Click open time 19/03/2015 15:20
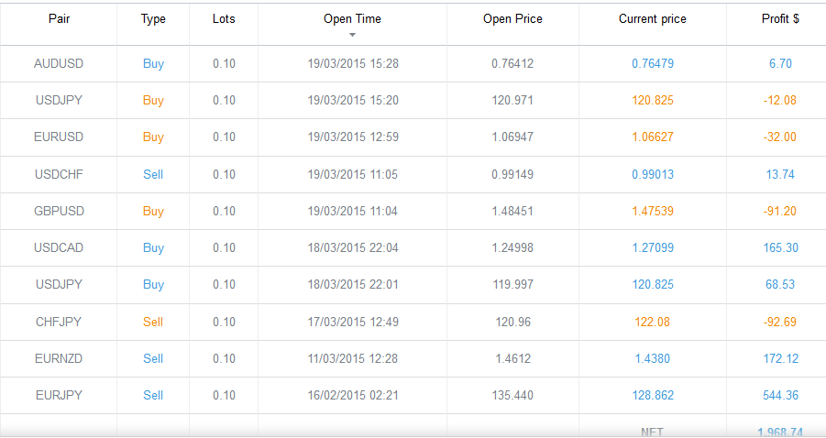Image resolution: width=826 pixels, height=438 pixels. click(353, 100)
